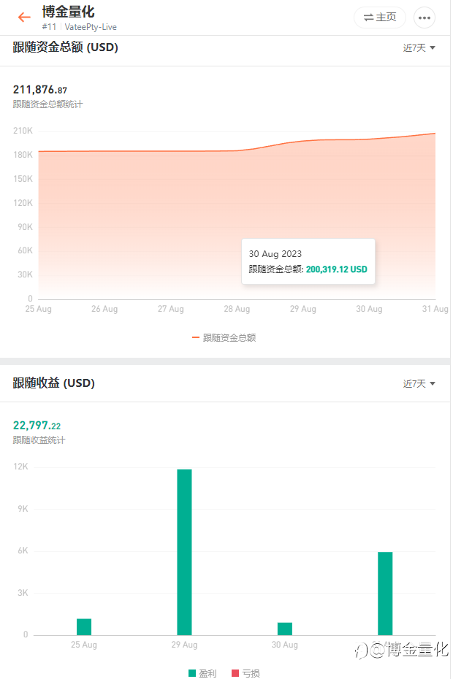Click the dropdown arrow next to fund total period
This screenshot has height=679, width=453.
(x=433, y=47)
